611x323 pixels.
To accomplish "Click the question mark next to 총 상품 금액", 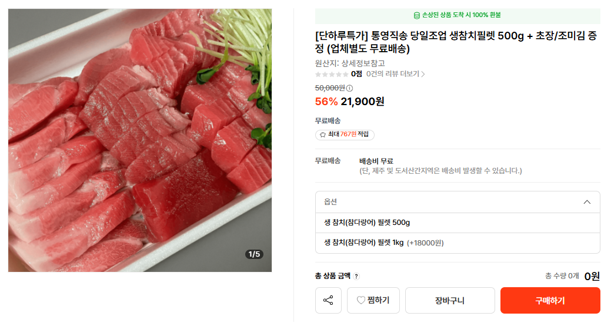I will pyautogui.click(x=356, y=276).
